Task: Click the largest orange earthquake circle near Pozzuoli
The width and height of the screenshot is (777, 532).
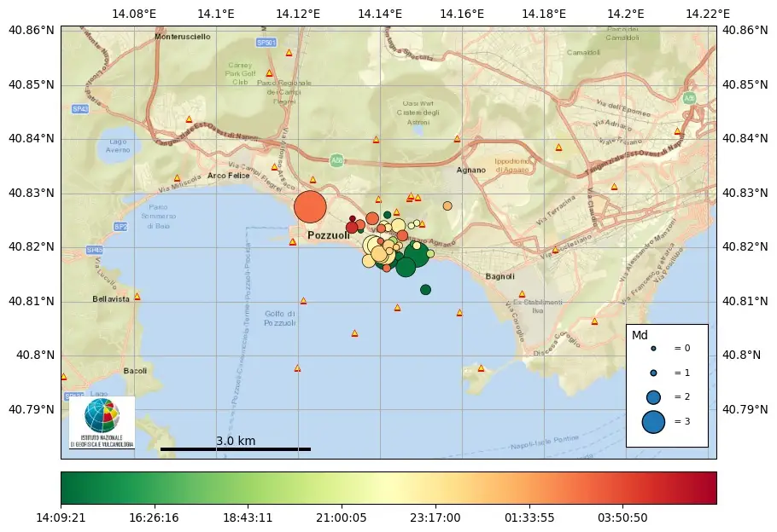Action: [310, 207]
